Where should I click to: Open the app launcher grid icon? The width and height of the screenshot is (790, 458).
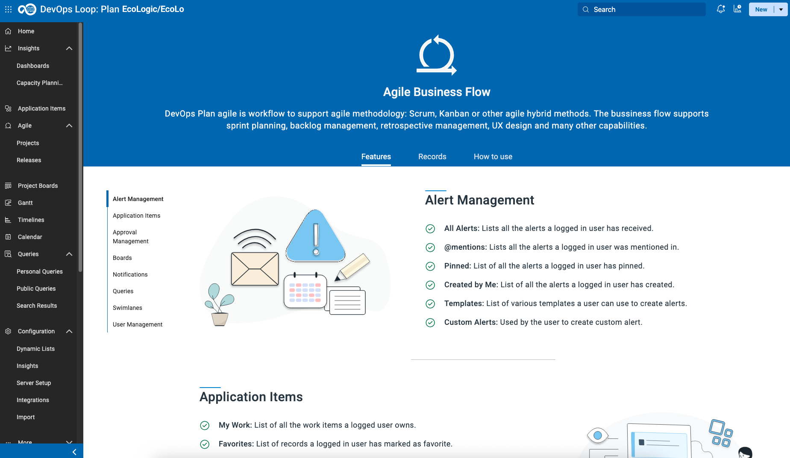[8, 9]
